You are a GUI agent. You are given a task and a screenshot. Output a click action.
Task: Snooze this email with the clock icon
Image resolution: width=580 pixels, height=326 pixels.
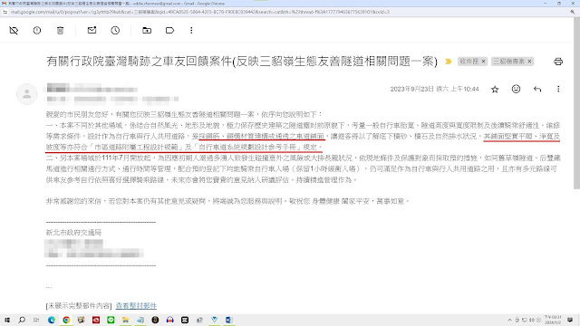[x=115, y=30]
